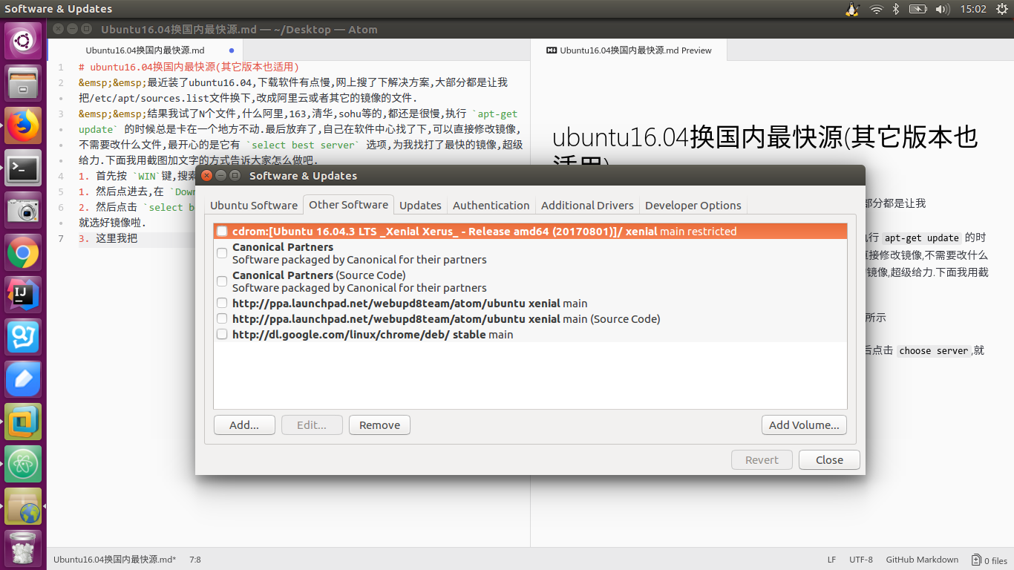Click GitHub Markdown grammar in status bar

click(x=922, y=560)
